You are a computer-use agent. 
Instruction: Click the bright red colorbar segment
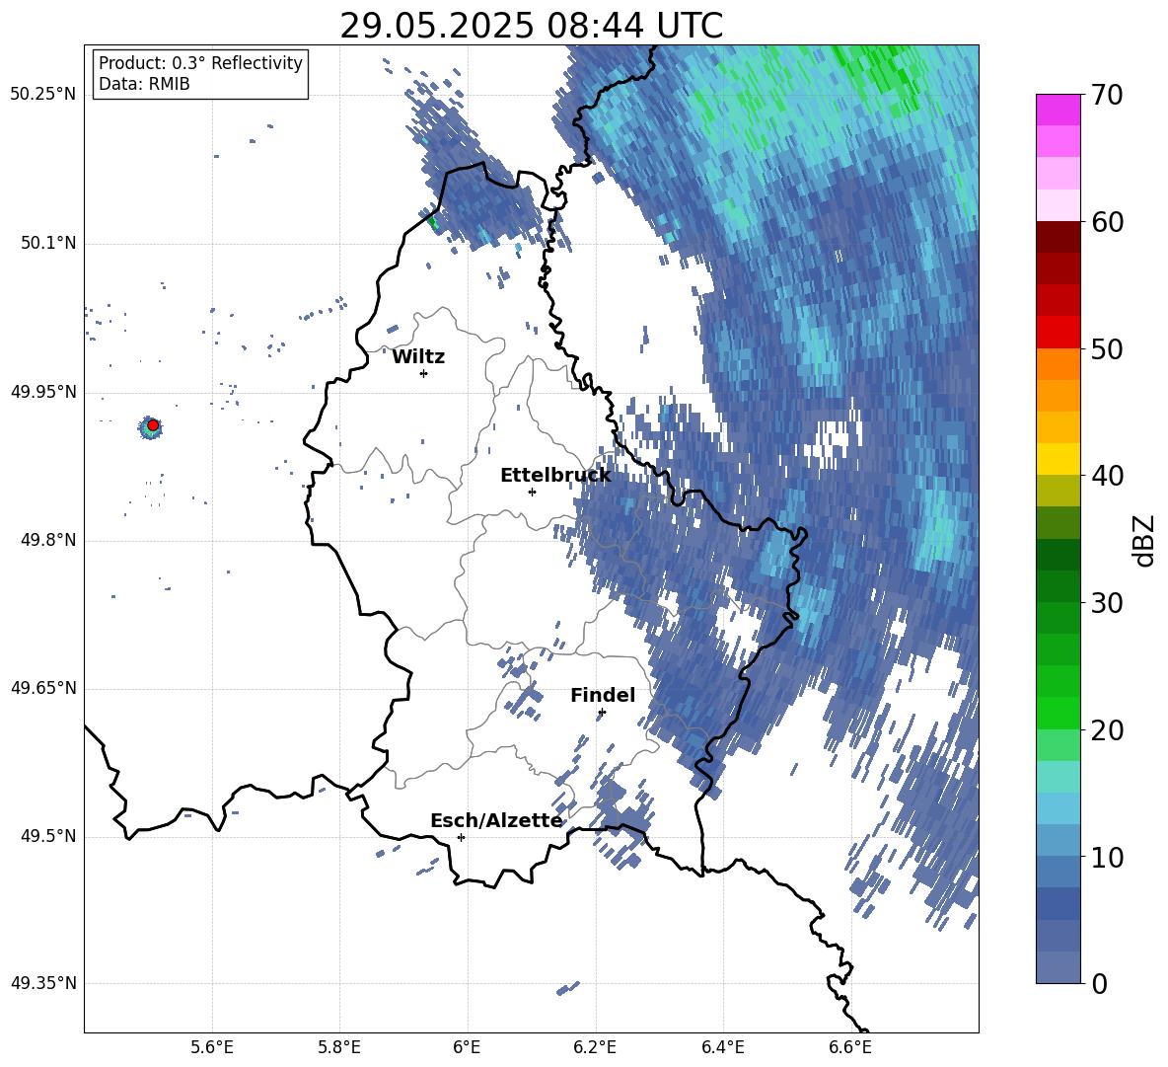pos(1058,333)
